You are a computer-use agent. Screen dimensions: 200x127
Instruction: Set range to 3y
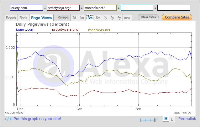click(x=112, y=18)
